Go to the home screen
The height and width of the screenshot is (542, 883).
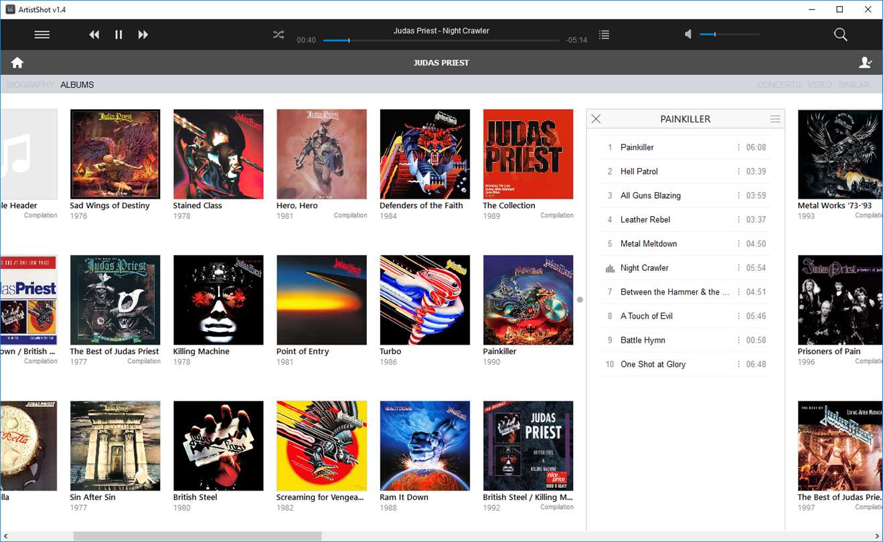[x=17, y=62]
